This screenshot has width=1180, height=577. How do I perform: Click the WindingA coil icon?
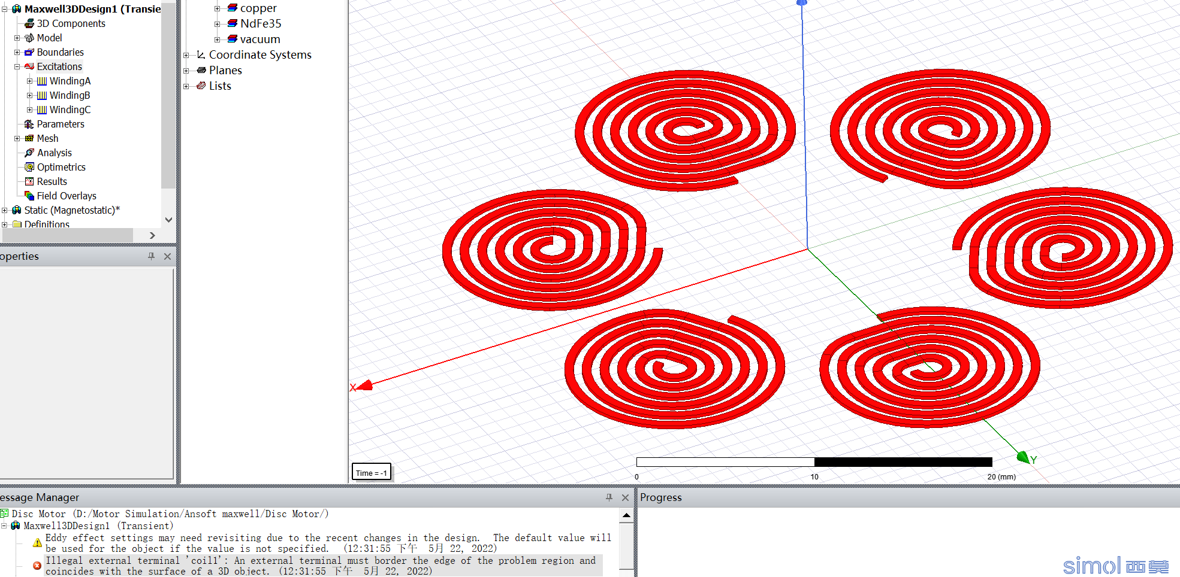tap(41, 81)
